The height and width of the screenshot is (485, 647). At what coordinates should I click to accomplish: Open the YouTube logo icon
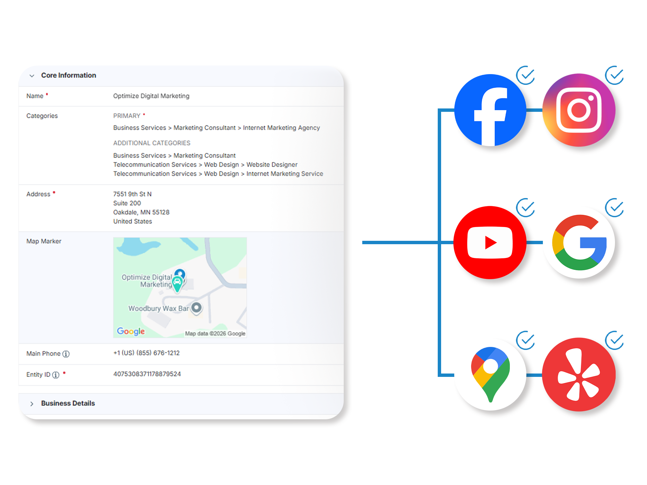[490, 243]
